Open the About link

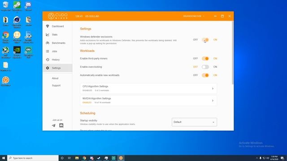tap(55, 78)
